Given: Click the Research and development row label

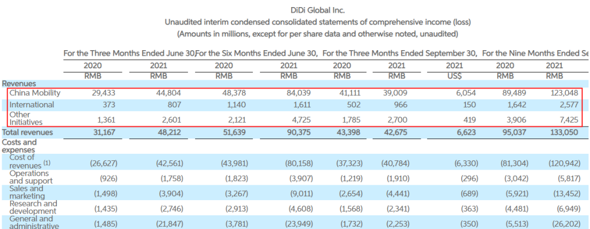Looking at the screenshot, I should [x=33, y=207].
